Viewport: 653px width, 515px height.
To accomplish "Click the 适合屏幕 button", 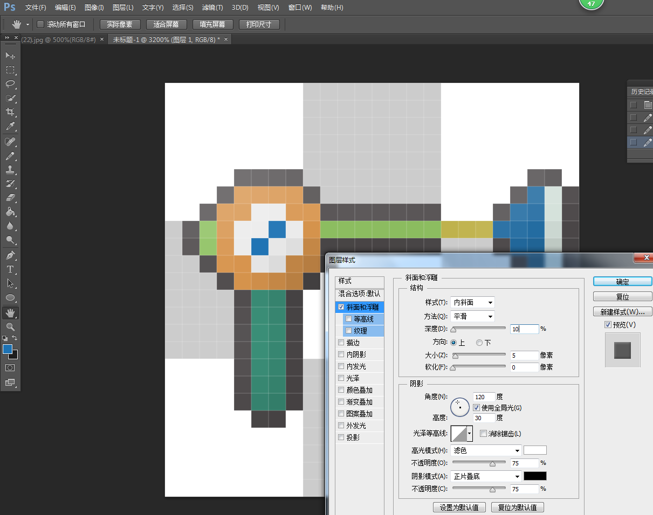I will [x=167, y=25].
